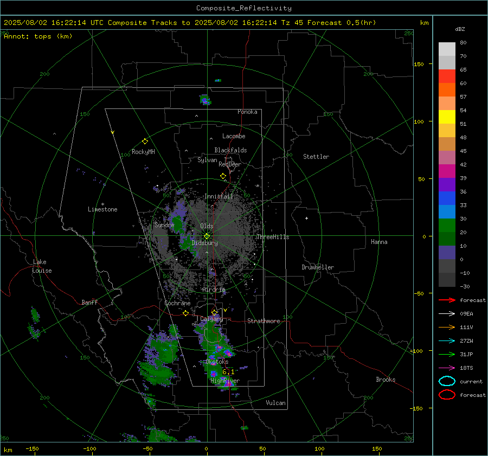Click the -150 tick on the bottom axis
Viewport: 488px width, 456px height.
pyautogui.click(x=32, y=448)
